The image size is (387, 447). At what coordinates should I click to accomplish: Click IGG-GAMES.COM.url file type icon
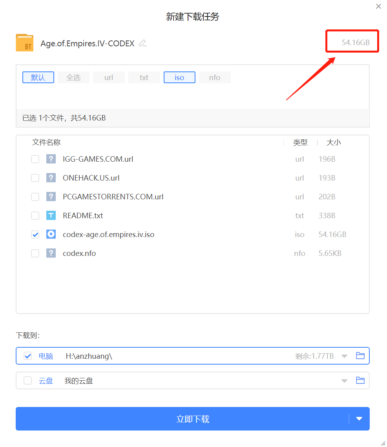pyautogui.click(x=51, y=159)
